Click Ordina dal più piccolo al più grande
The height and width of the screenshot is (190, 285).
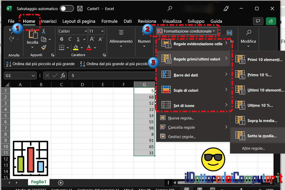click(x=40, y=64)
